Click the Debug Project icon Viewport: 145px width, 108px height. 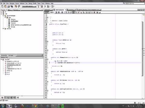click(x=48, y=6)
